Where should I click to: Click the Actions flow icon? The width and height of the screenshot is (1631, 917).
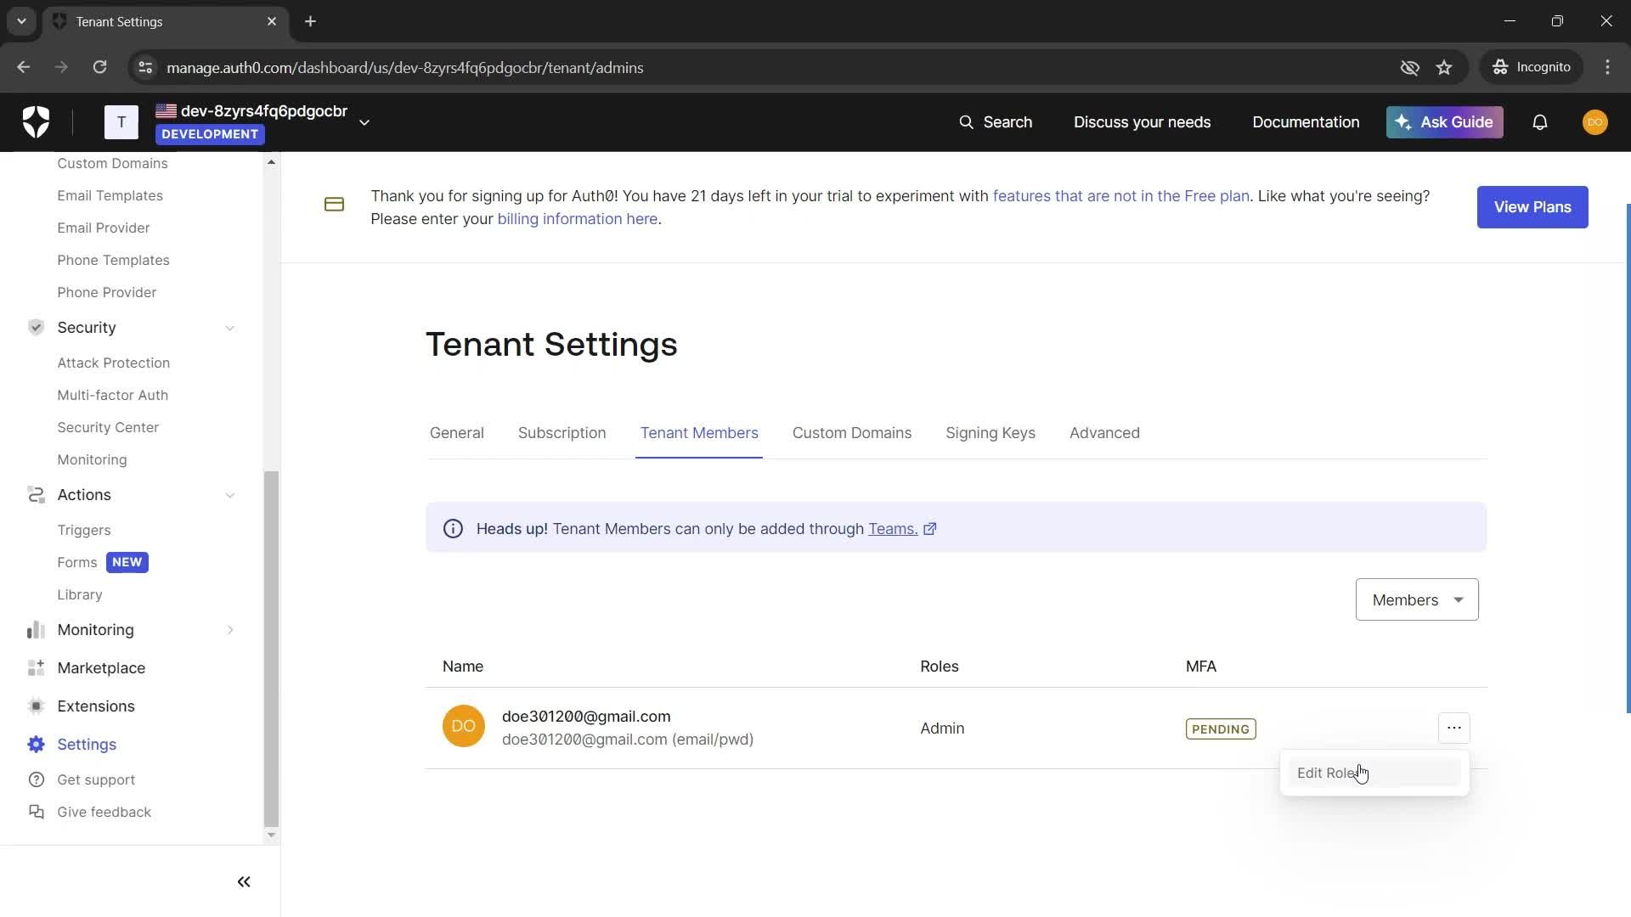pyautogui.click(x=36, y=494)
